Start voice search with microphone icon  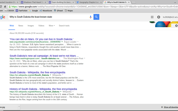[x=90, y=17]
